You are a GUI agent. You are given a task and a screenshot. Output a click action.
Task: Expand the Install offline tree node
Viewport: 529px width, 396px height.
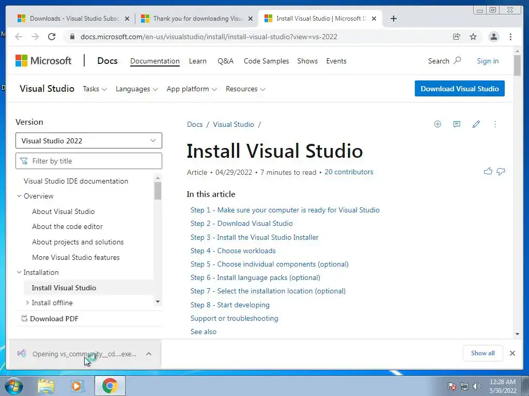(27, 303)
